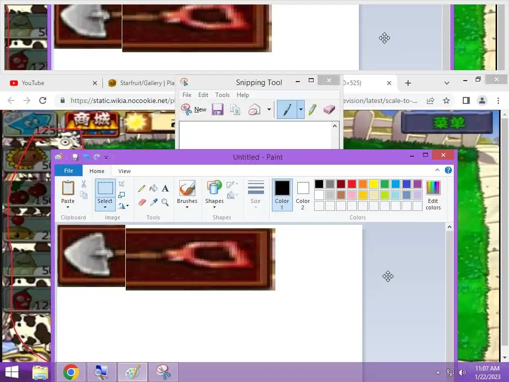Viewport: 509px width, 382px height.
Task: Pick the green color swatch
Action: 385,184
